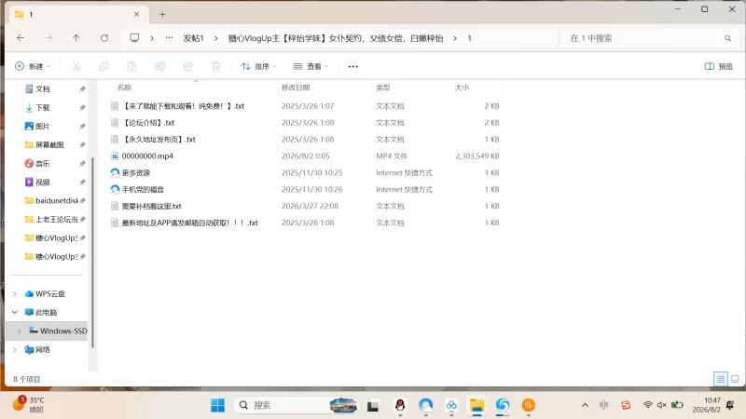The height and width of the screenshot is (419, 746).
Task: Click the size cell 2,303,549 KB
Action: tap(477, 155)
